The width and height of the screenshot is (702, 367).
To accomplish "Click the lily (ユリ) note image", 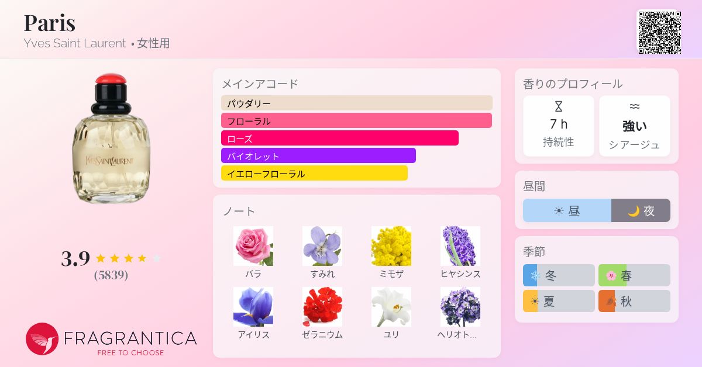I will tap(391, 307).
